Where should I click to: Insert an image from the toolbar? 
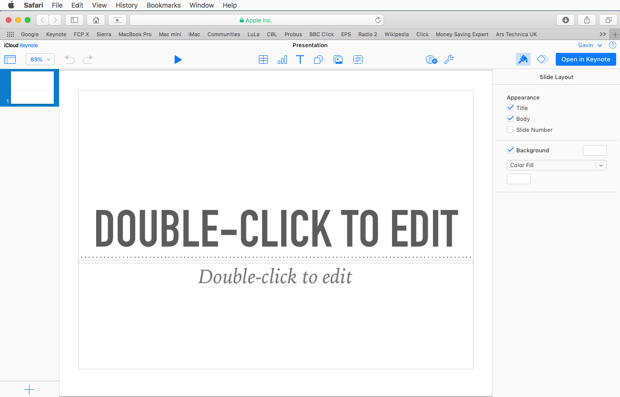[338, 60]
